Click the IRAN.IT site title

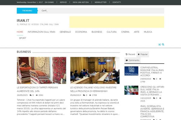pyautogui.click(x=23, y=21)
